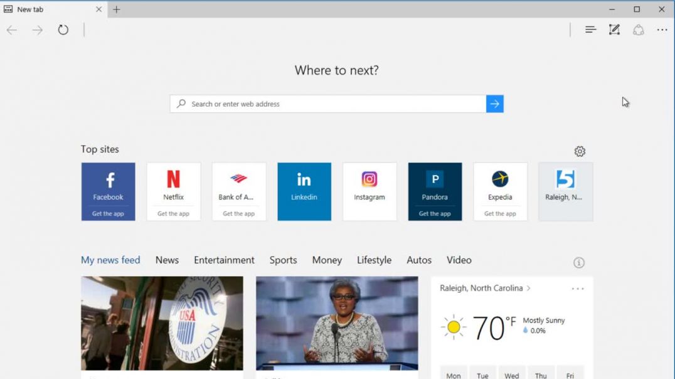The image size is (675, 379).
Task: Switch to the Video tab
Action: [x=459, y=260]
